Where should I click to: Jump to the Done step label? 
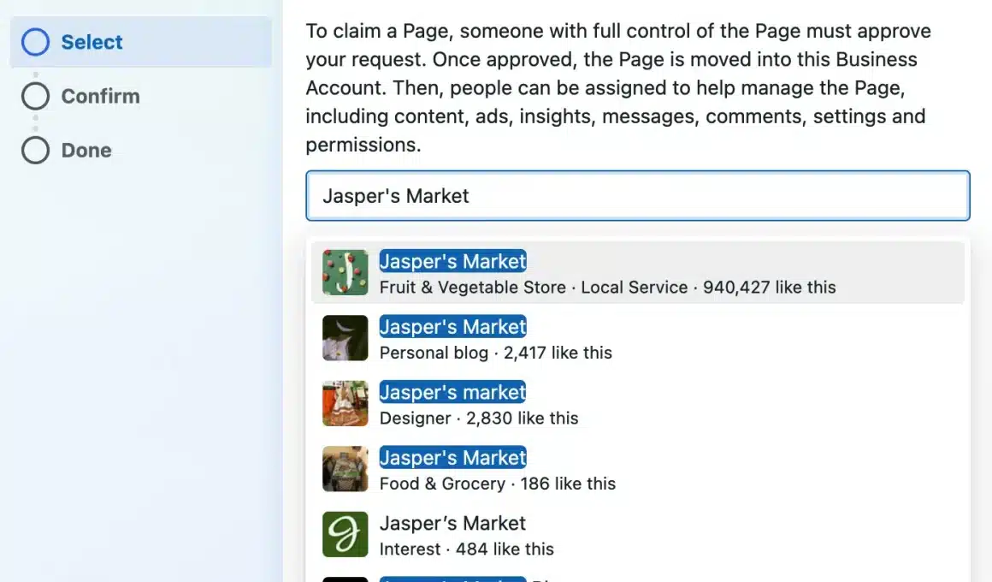[x=86, y=151]
